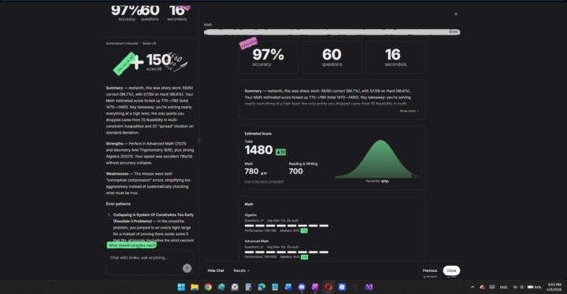Viewport: 567px width, 294px height.
Task: Open Opera from the taskbar
Action: [x=328, y=287]
